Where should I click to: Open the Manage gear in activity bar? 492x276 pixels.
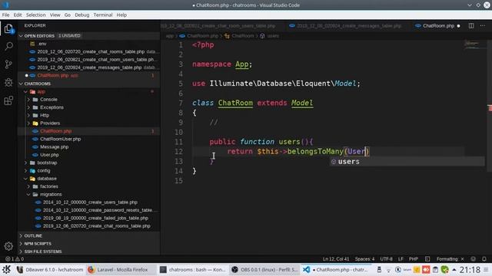point(8,246)
